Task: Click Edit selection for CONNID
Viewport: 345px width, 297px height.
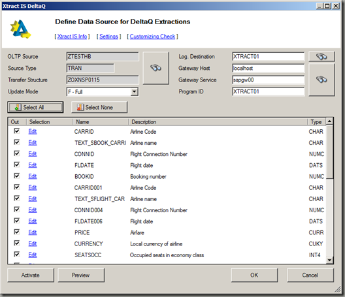Action: (33, 154)
